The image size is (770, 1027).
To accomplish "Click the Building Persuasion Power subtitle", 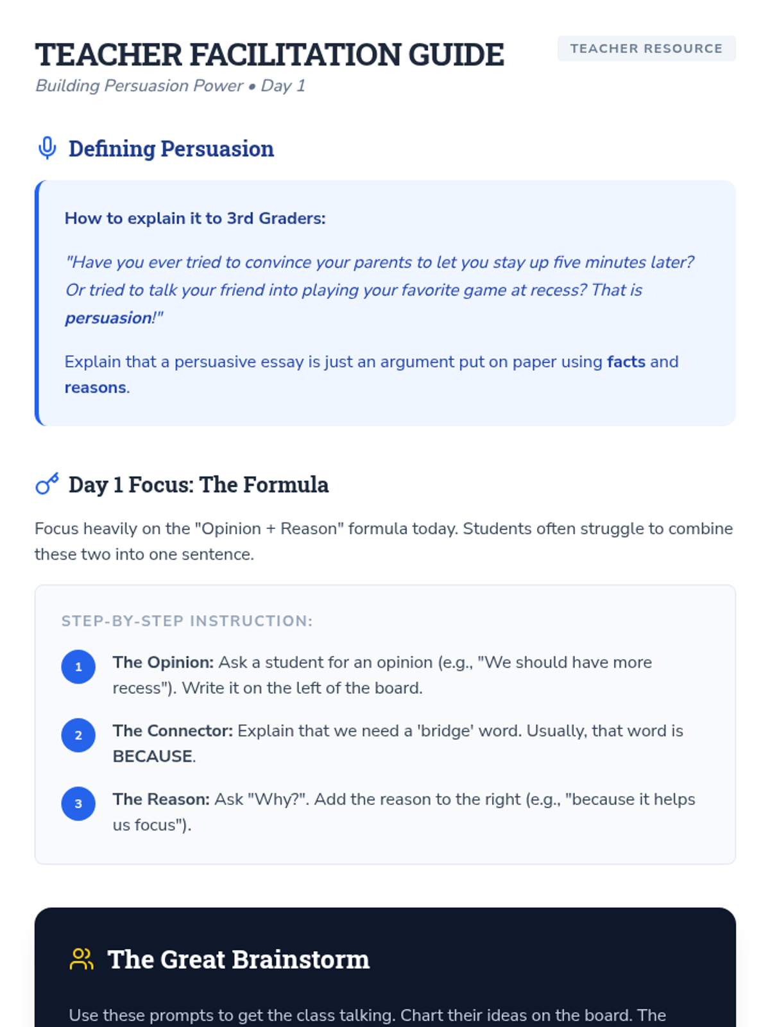I will 170,86.
